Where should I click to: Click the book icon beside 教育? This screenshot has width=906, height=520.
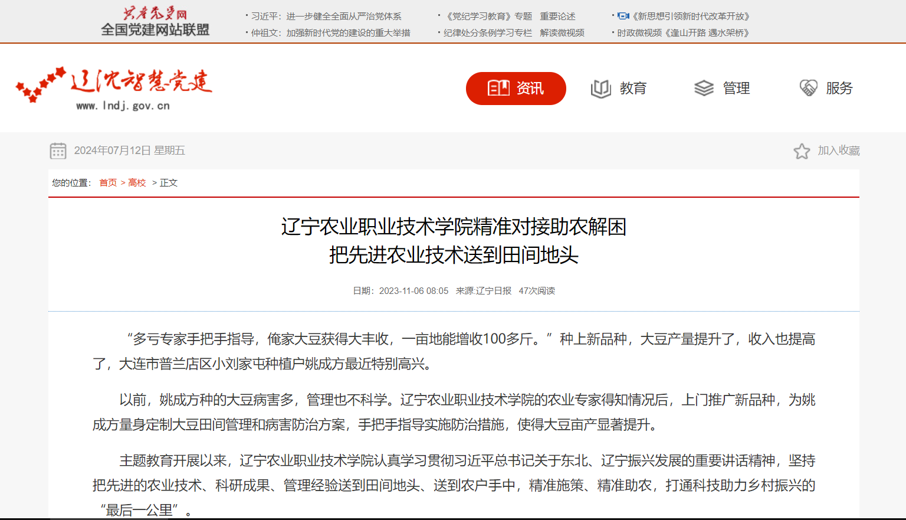600,89
